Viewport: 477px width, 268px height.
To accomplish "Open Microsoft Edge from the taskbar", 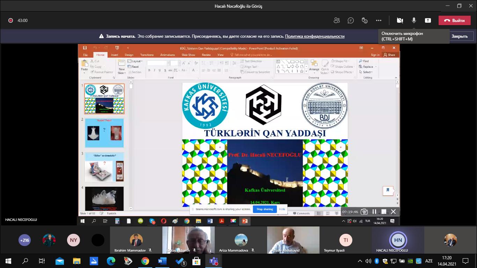I will click(x=111, y=261).
